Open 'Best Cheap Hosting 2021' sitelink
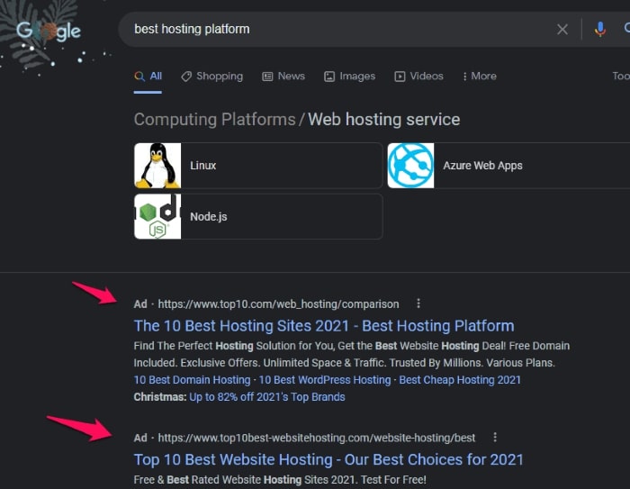The width and height of the screenshot is (630, 489). pyautogui.click(x=460, y=380)
